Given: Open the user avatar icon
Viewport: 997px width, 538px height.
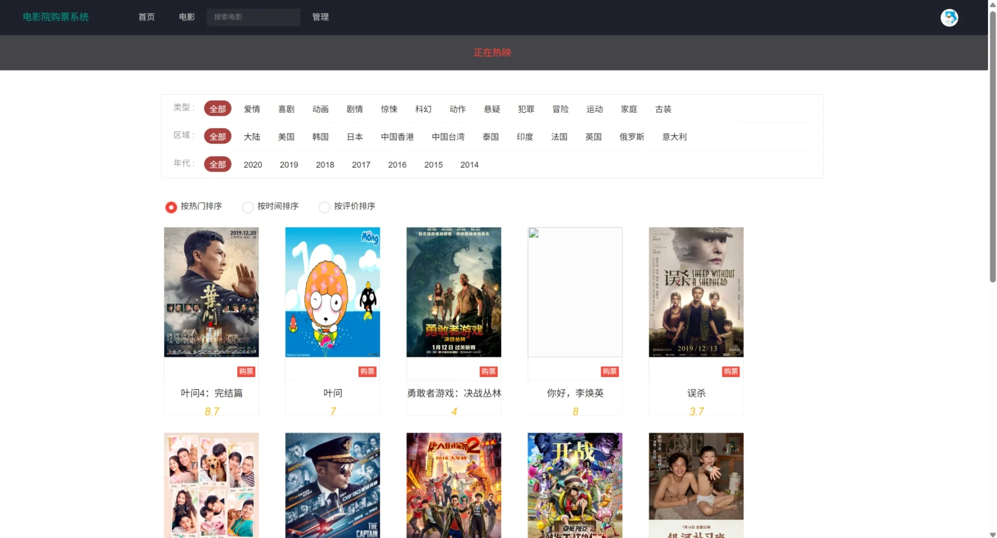Looking at the screenshot, I should 949,17.
